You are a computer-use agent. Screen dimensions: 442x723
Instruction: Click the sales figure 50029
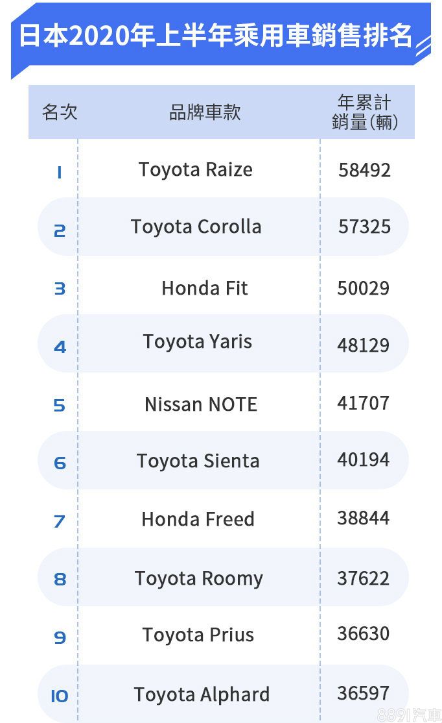[364, 288]
